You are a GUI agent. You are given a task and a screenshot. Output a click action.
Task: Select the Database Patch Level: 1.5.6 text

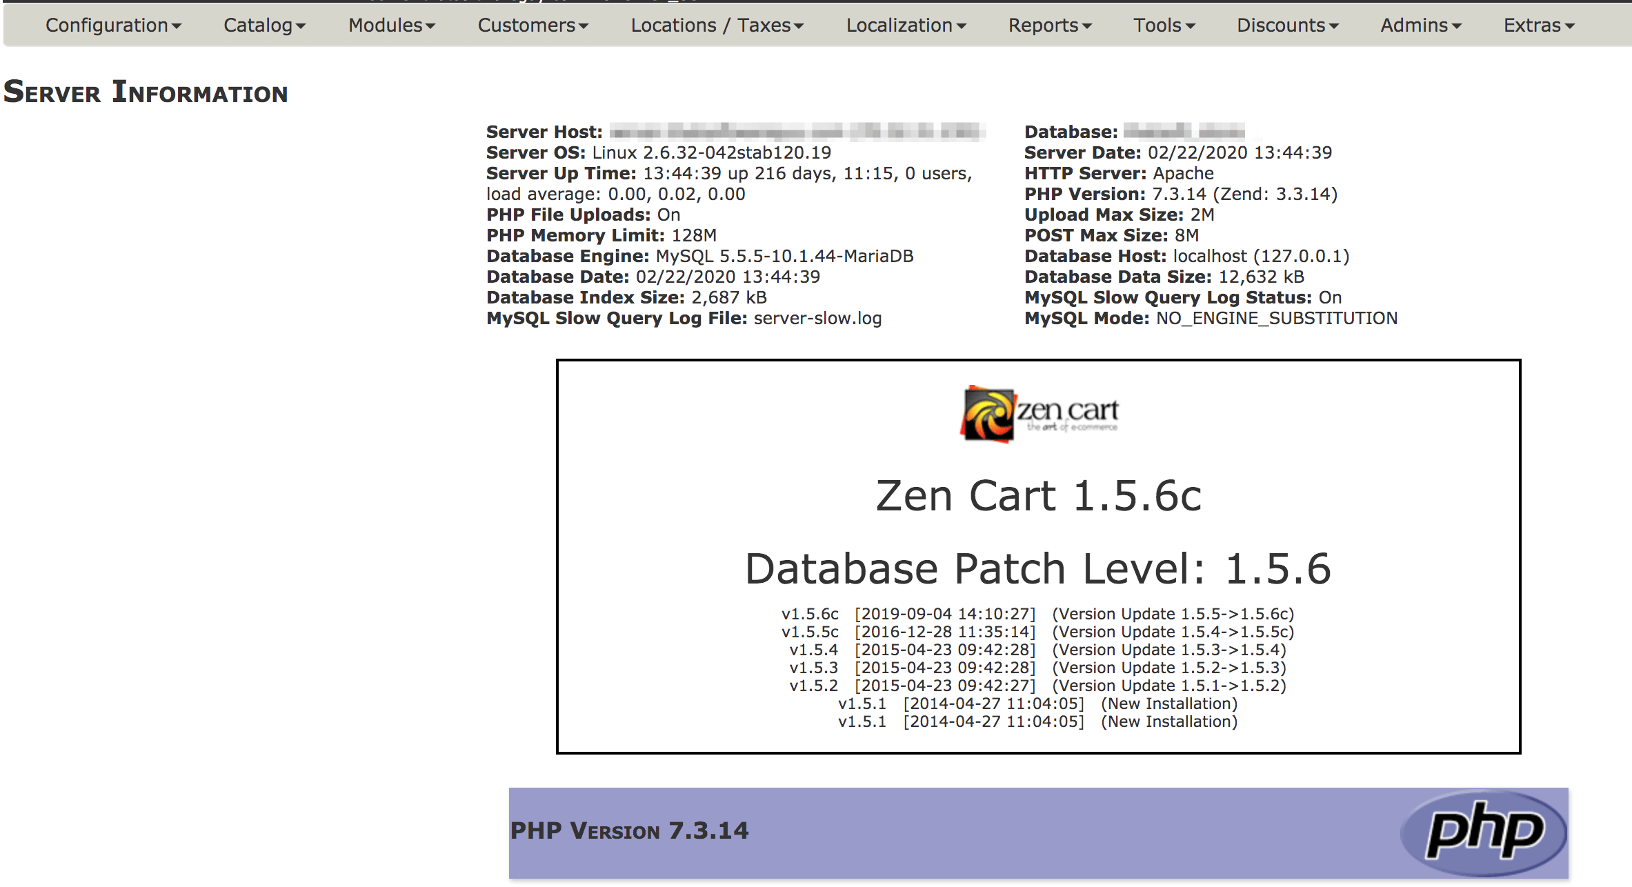tap(1039, 569)
